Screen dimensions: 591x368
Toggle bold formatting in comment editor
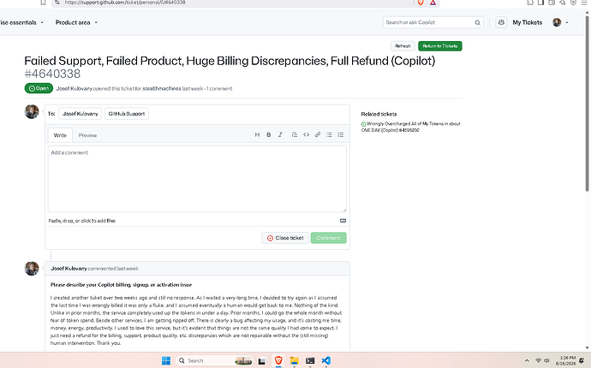point(269,134)
